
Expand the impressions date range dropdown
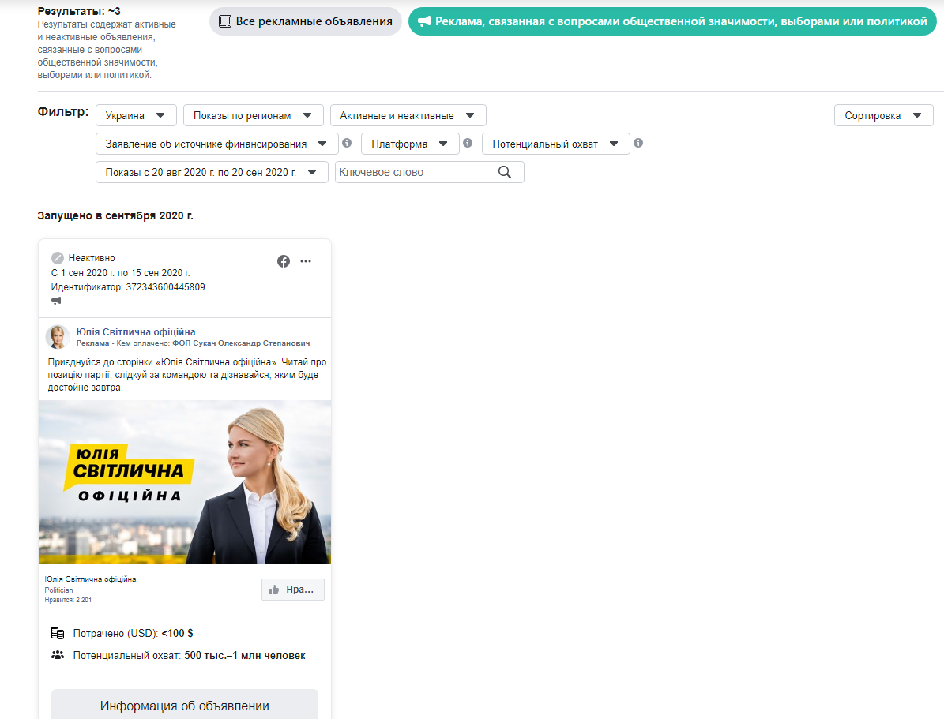tap(212, 172)
